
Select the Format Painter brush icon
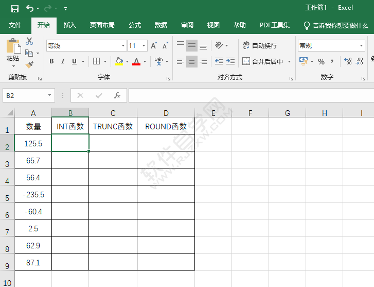[x=29, y=65]
